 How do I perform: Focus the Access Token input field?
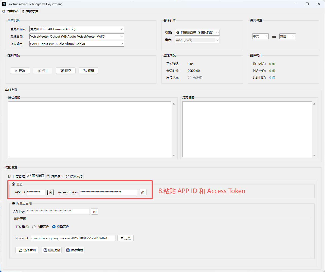click(109, 192)
